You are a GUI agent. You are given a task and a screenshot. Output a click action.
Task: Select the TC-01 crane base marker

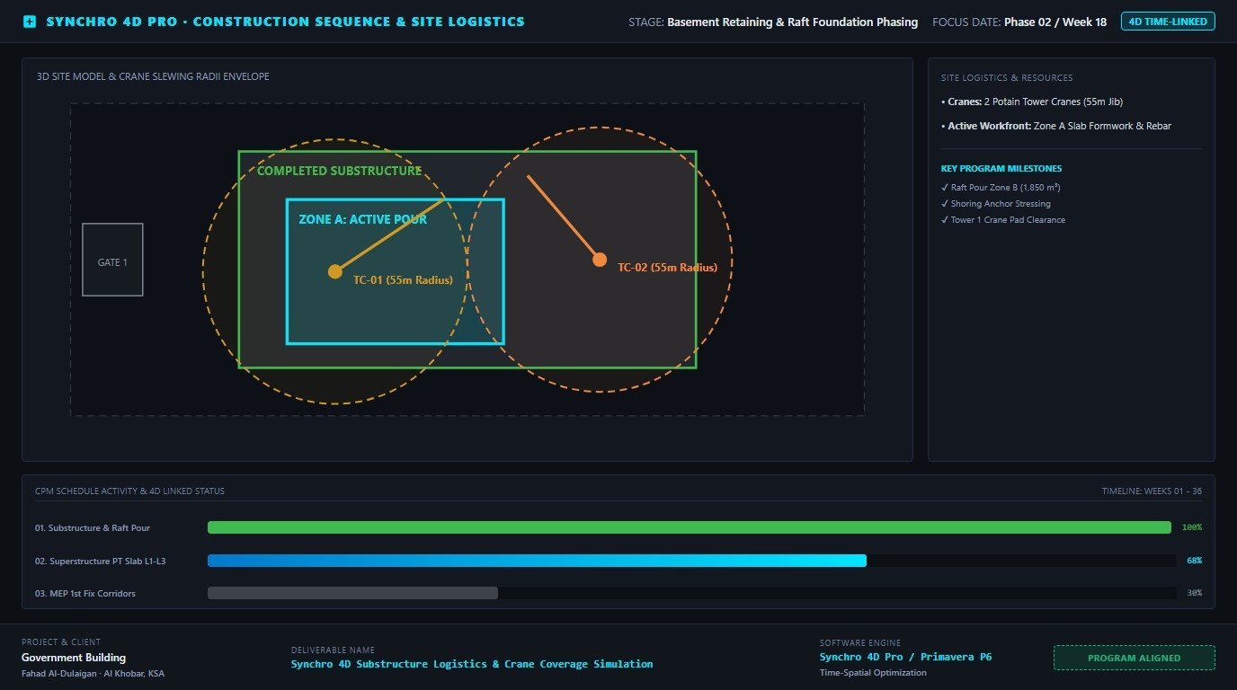(x=335, y=271)
